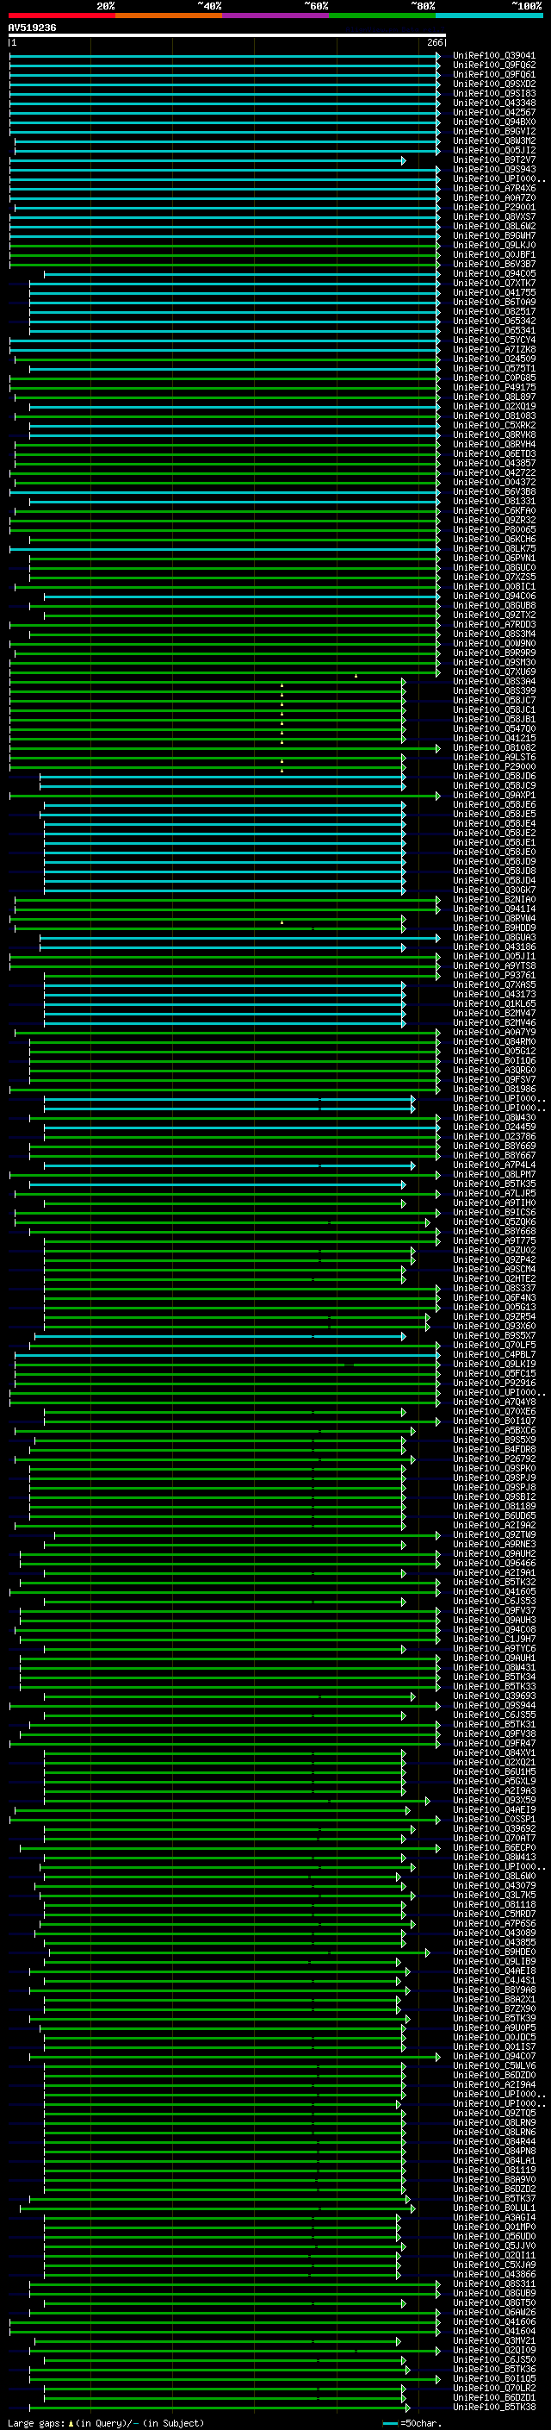The width and height of the screenshot is (551, 2430).
Task: Select the UniRef100_C5YCY4 label
Action: tap(493, 340)
